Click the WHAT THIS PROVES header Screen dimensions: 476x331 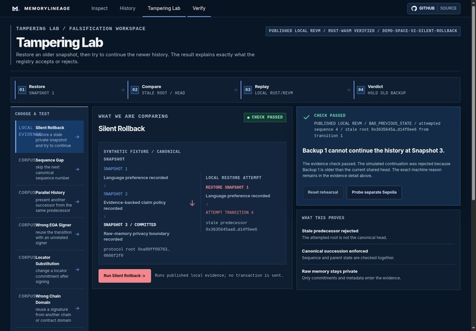pyautogui.click(x=323, y=218)
